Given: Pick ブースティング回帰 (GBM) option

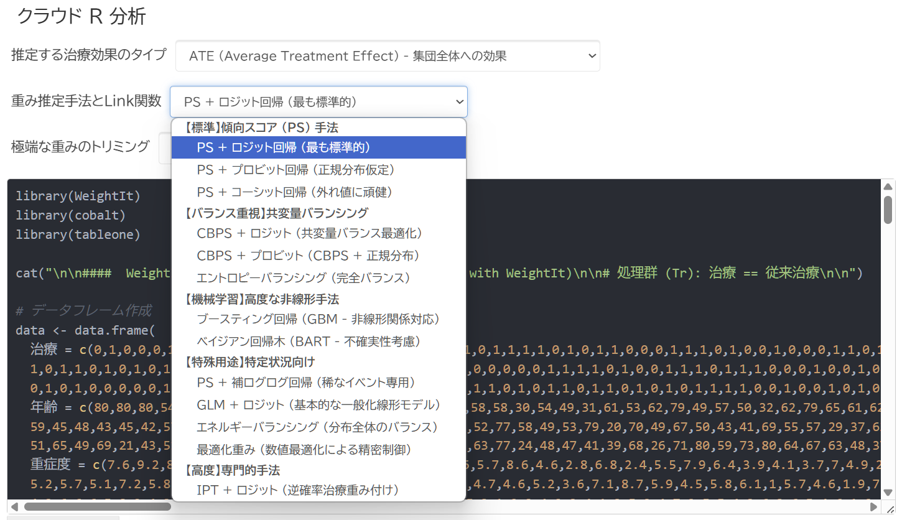Looking at the screenshot, I should coord(318,319).
